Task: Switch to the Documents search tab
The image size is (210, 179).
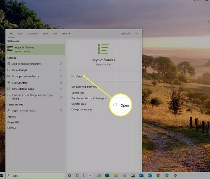Action: click(32, 34)
